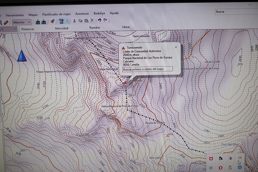Viewport: 258px width, 172px height.
Task: Click the dark disc tray icon beside McAfee
Action: pos(221,158)
